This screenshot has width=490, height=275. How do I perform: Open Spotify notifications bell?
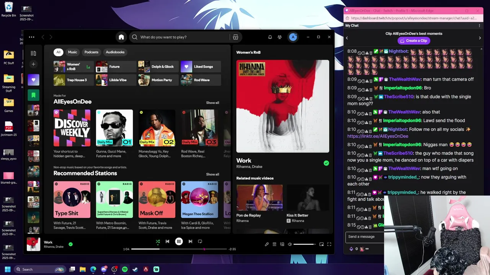270,37
